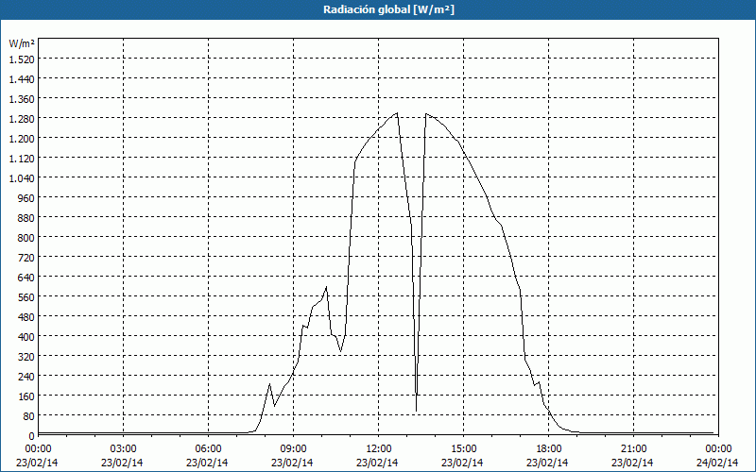Click the 09:00 time axis label
Screen dimensions: 756x472
tap(293, 449)
